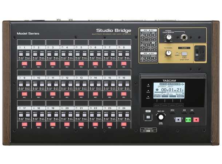Viewport: 222px width, 164px height.
Task: Click the blank label strip above track 17
Action: click(24, 103)
